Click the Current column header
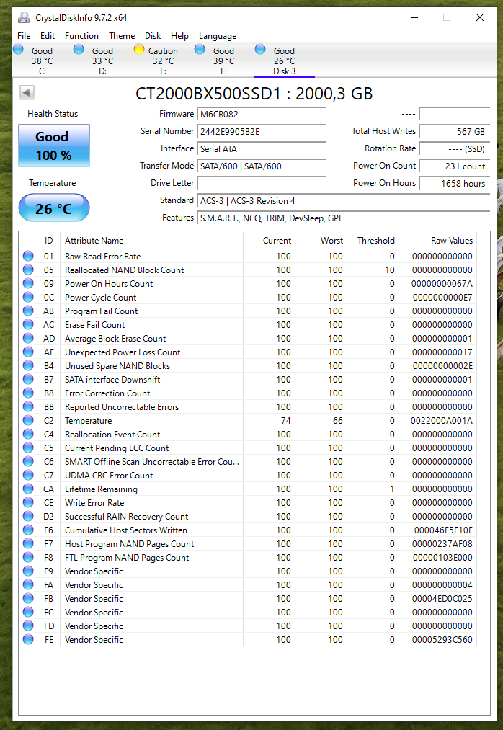This screenshot has width=503, height=730. [270, 241]
